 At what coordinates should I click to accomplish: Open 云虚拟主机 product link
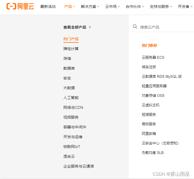[151, 105]
